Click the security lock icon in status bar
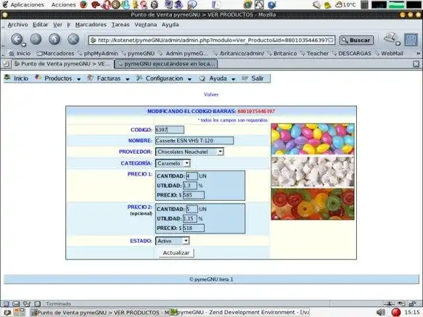This screenshot has height=317, width=423. pyautogui.click(x=412, y=304)
